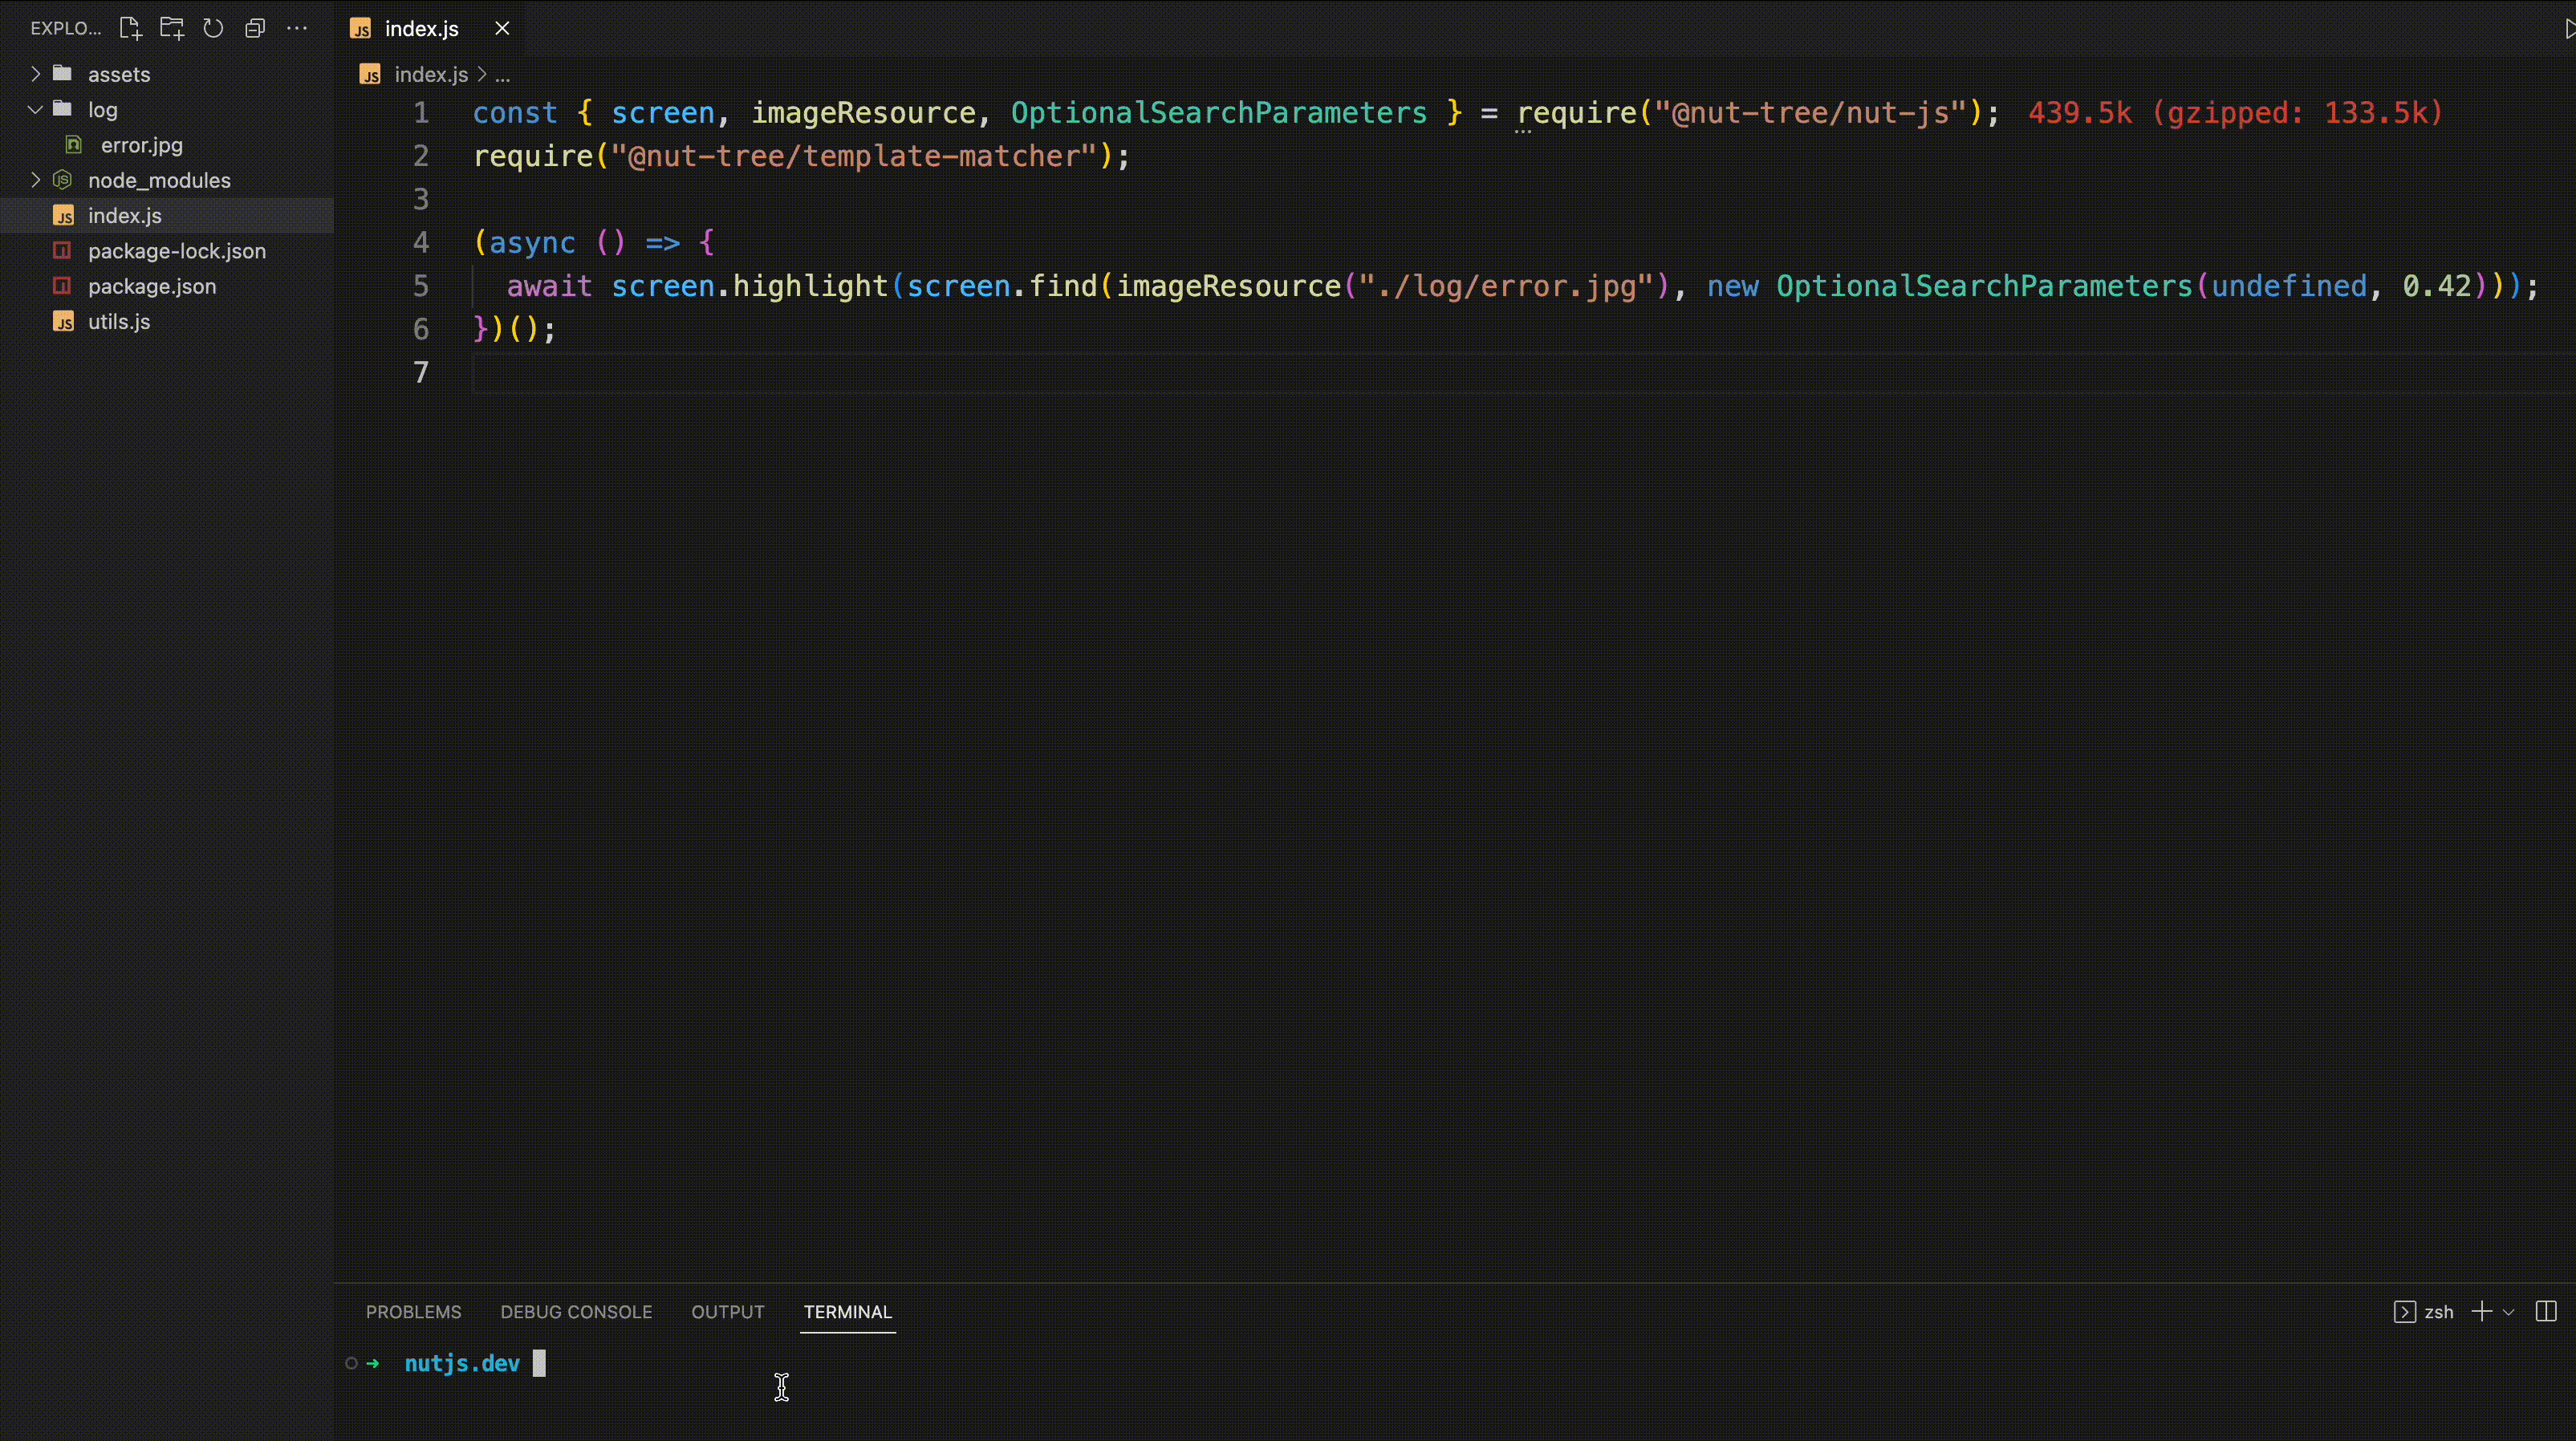Add a new terminal with plus icon

pos(2481,1311)
